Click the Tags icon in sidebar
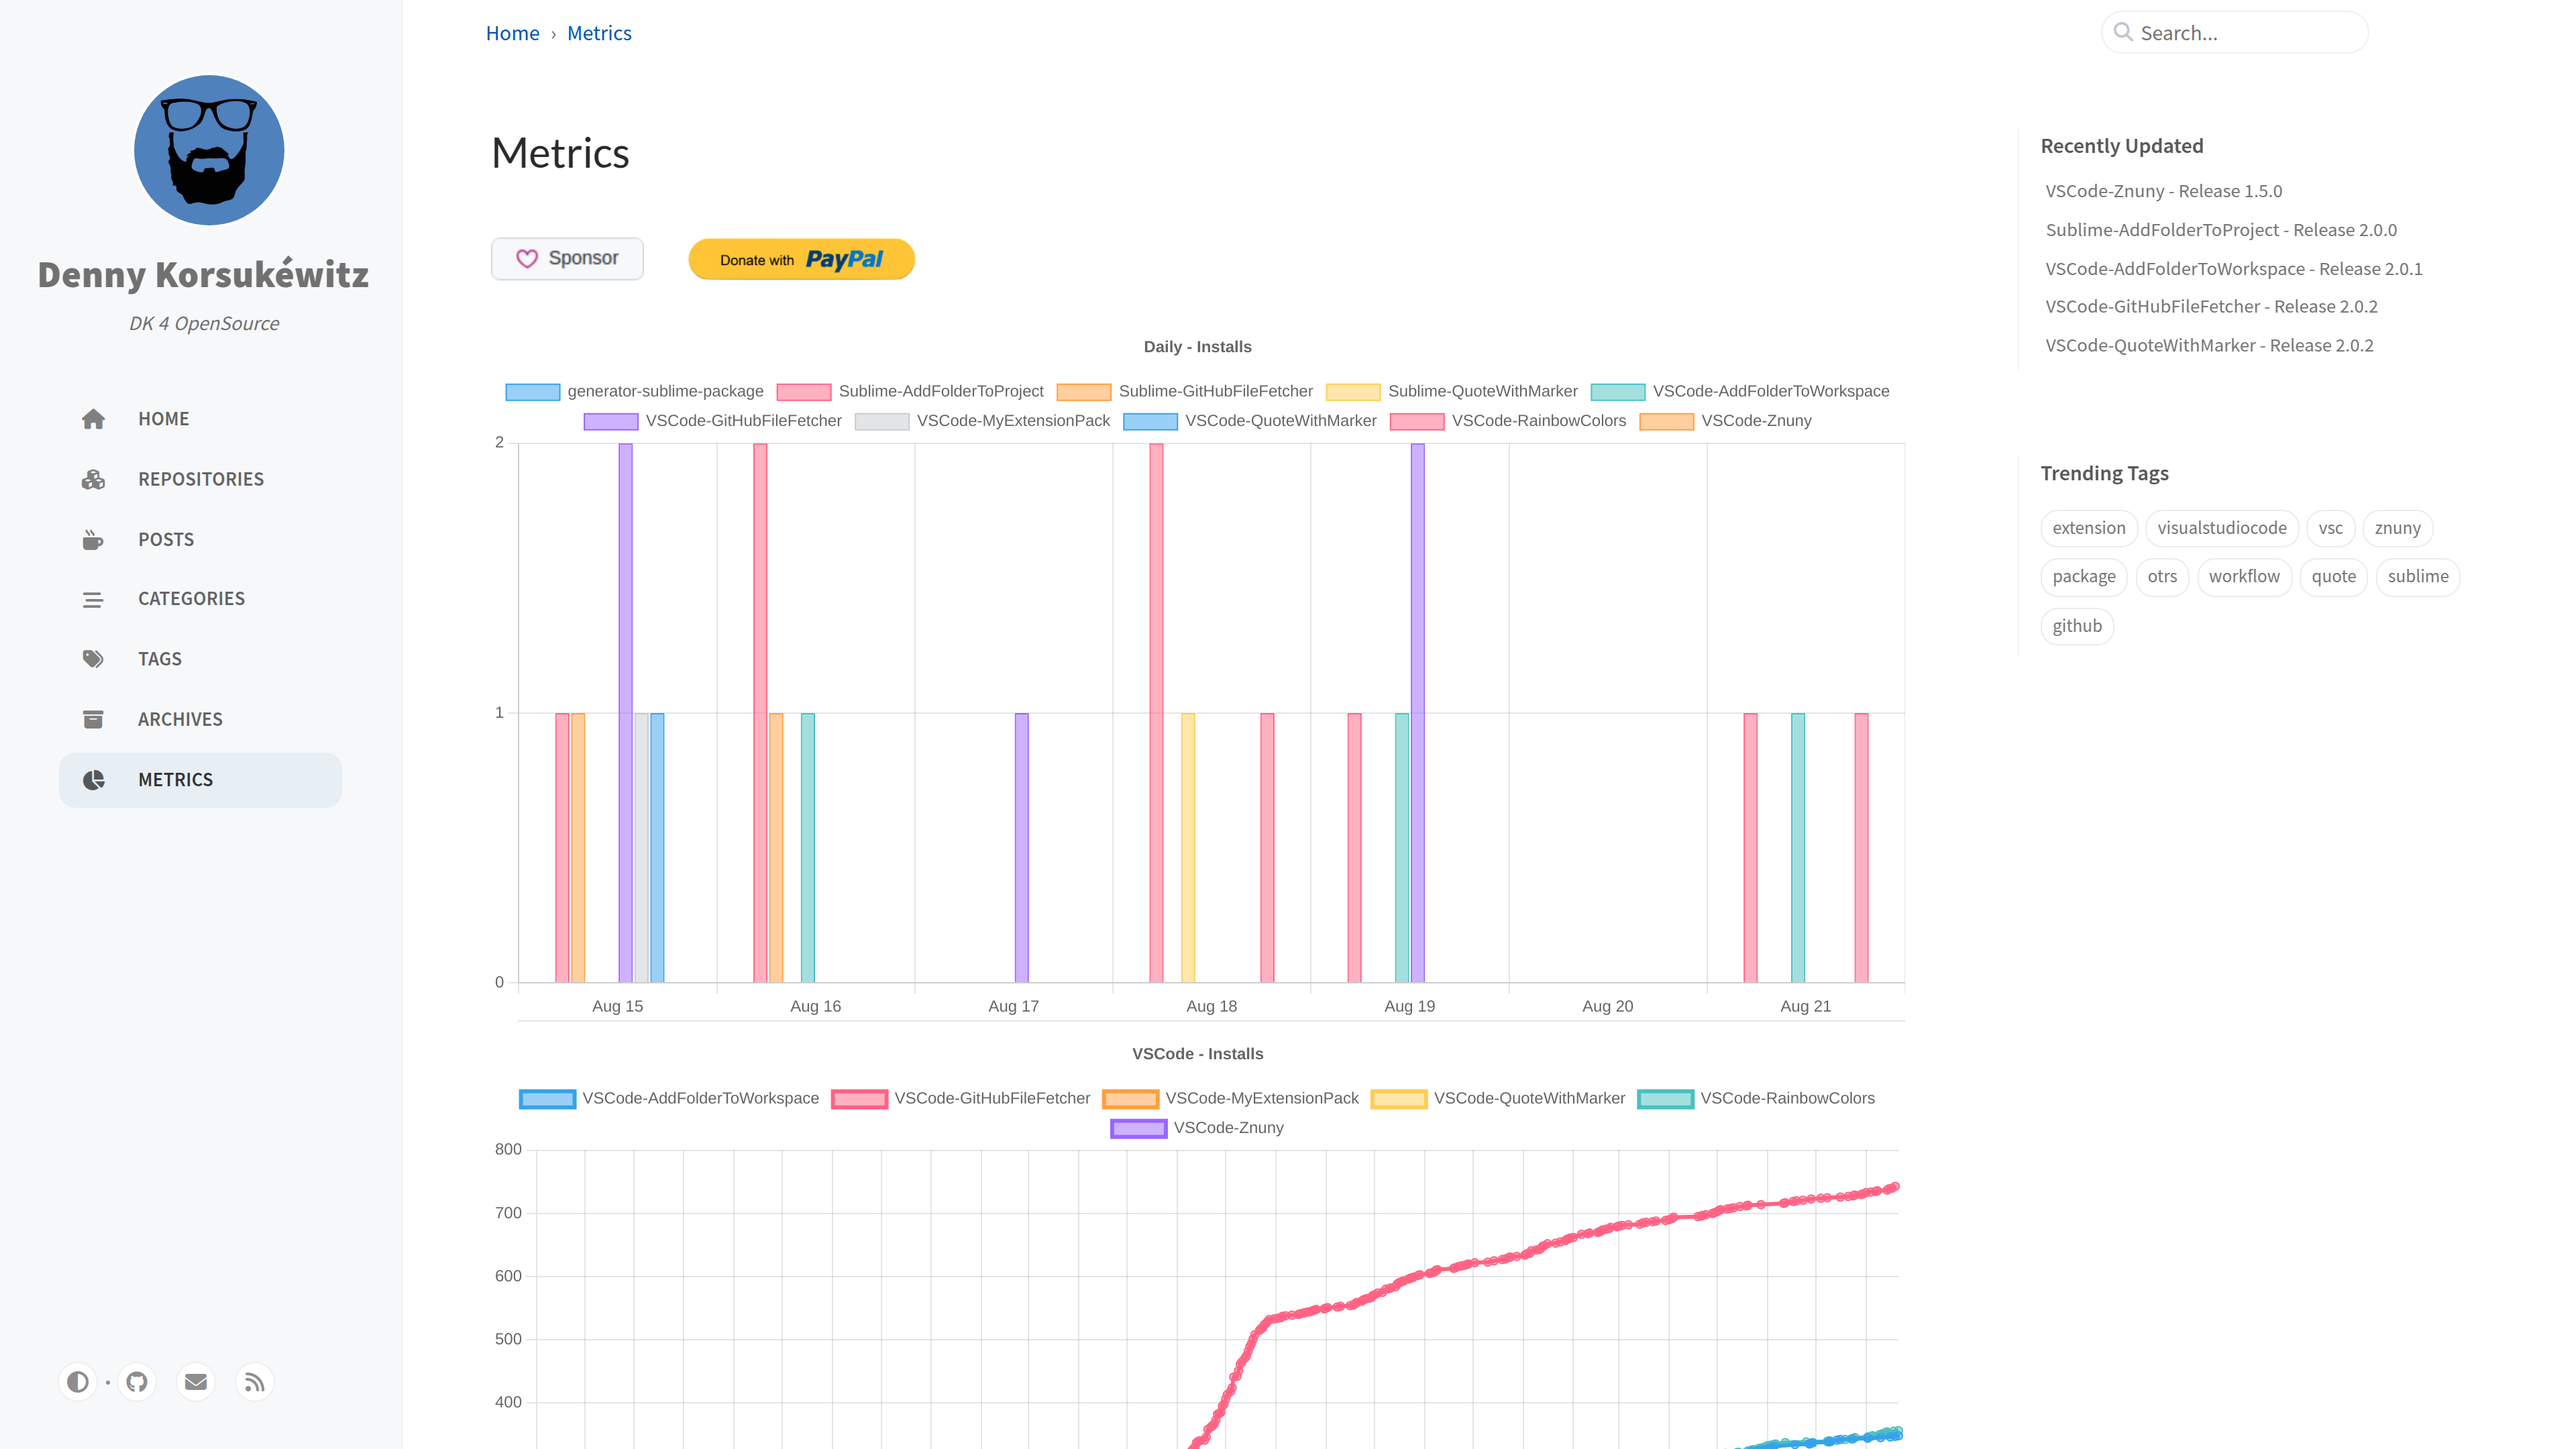 pyautogui.click(x=93, y=659)
